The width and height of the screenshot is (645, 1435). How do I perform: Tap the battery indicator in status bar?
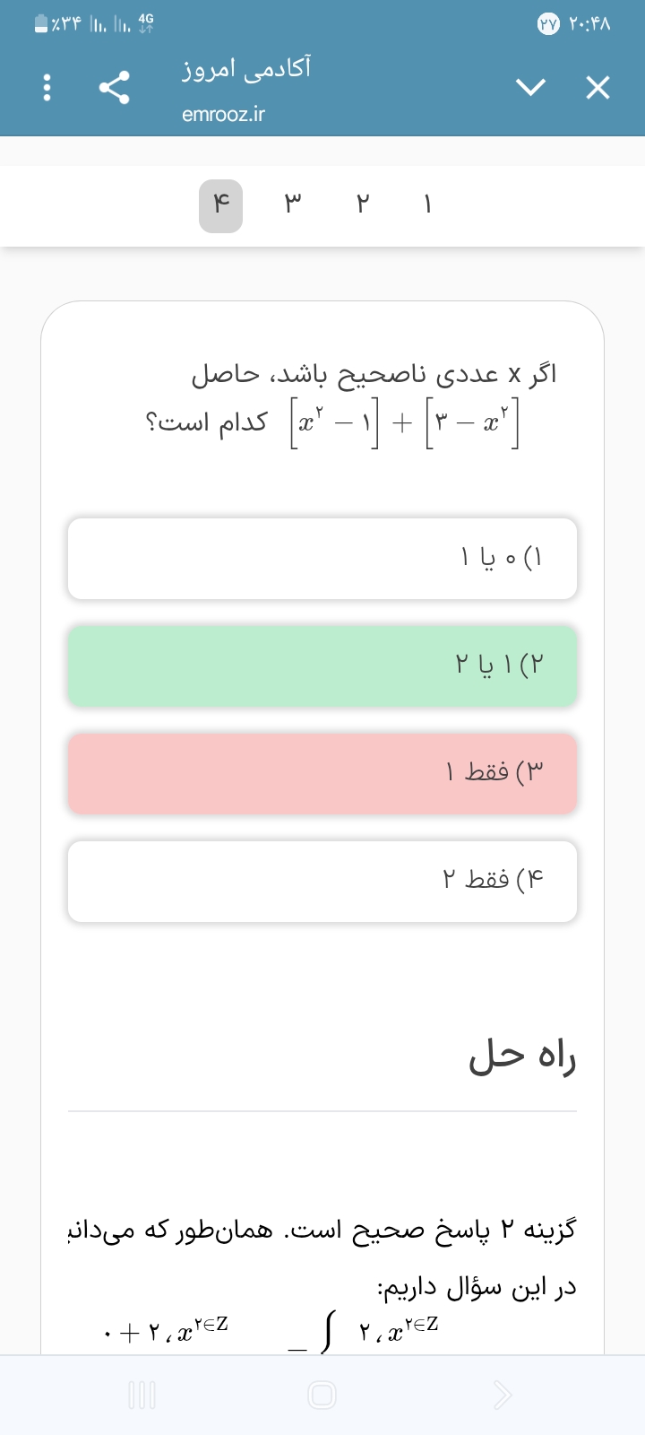click(x=41, y=24)
